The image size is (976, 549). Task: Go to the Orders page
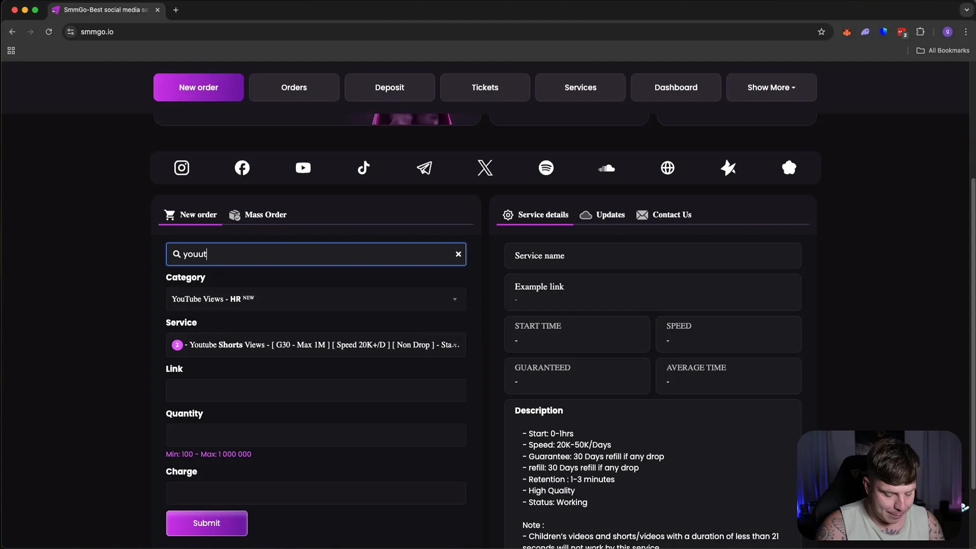point(294,87)
